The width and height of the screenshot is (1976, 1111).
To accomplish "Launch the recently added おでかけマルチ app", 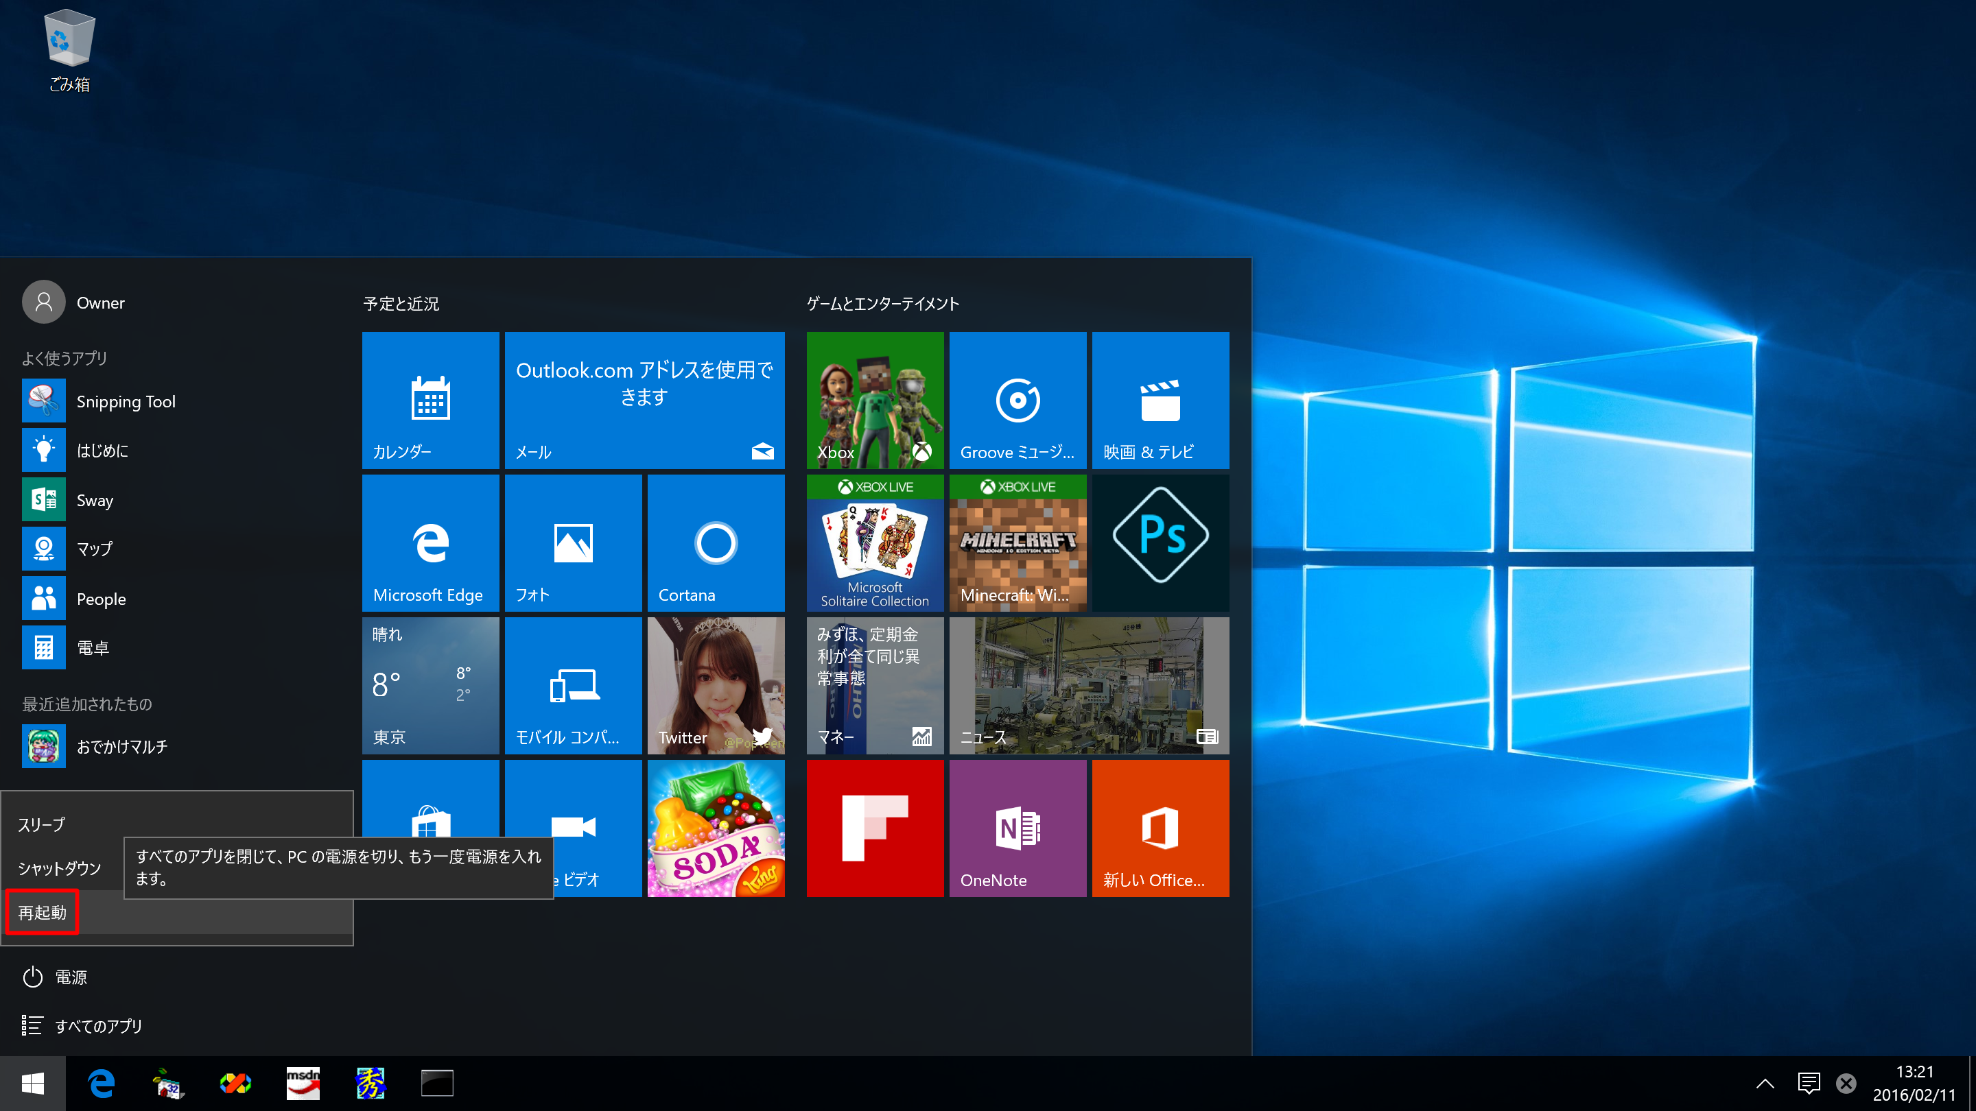I will 176,746.
